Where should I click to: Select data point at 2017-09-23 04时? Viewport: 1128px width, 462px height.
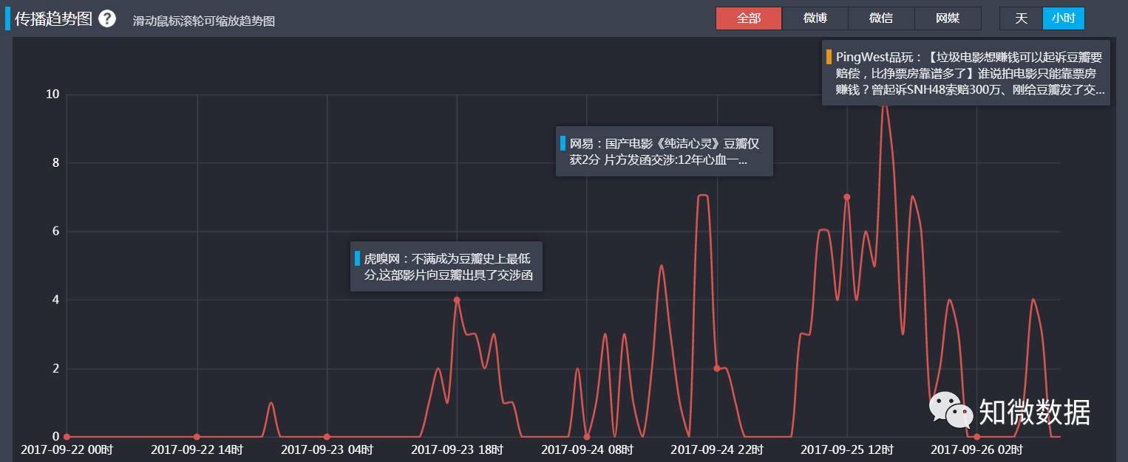[327, 437]
